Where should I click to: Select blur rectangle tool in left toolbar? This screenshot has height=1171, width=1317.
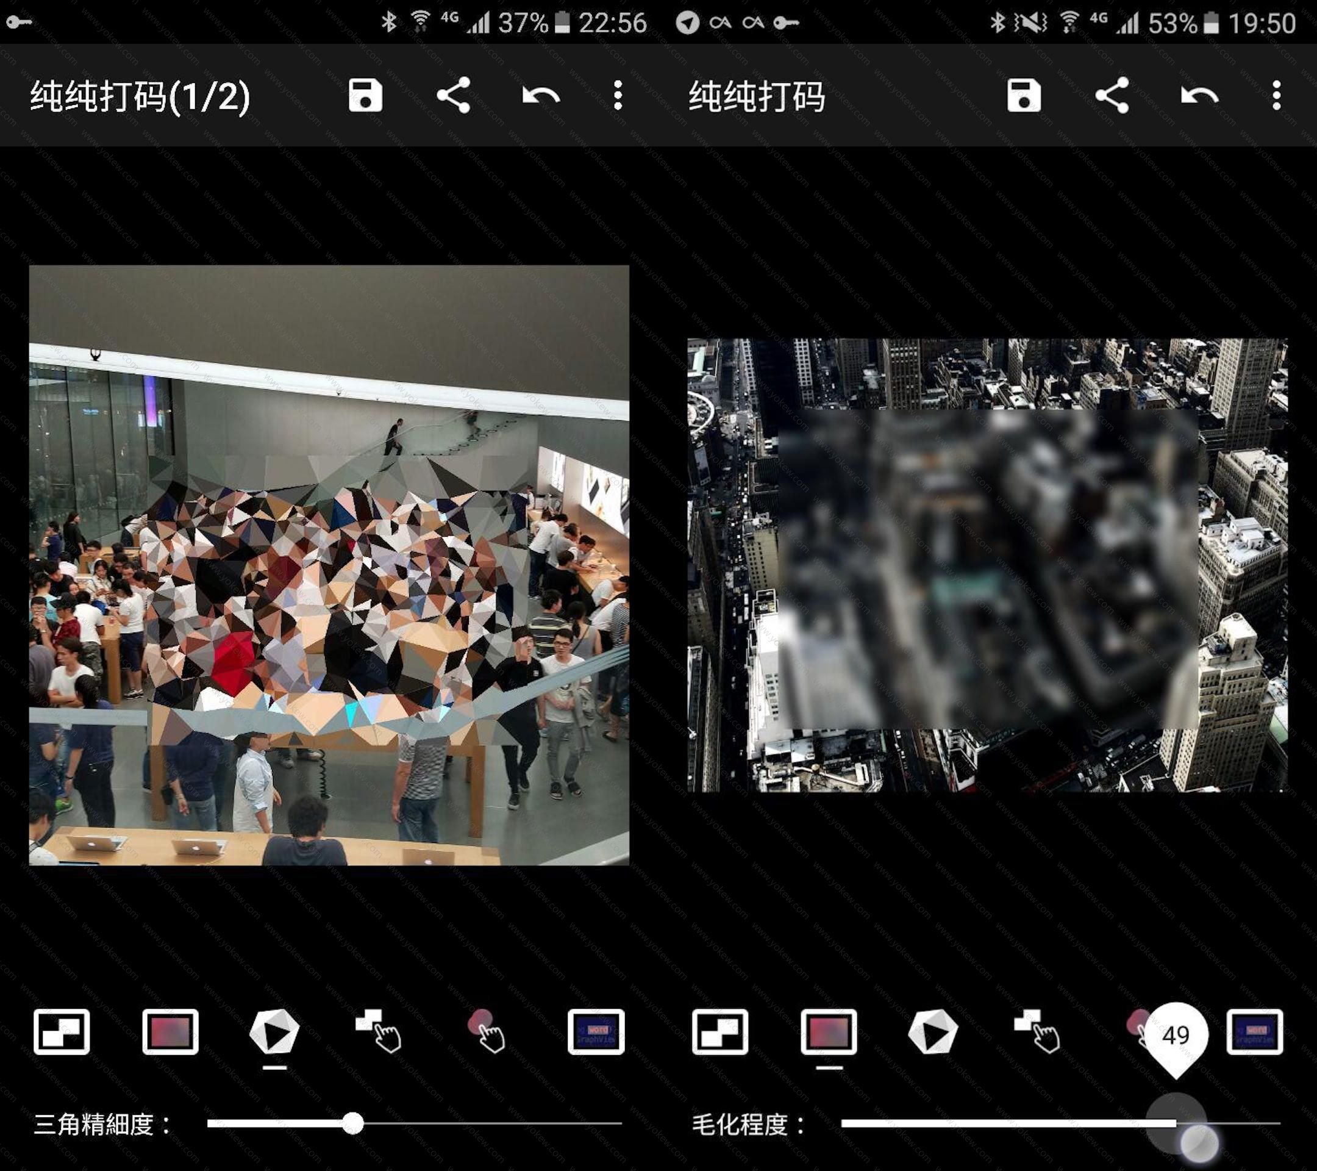pos(170,1032)
